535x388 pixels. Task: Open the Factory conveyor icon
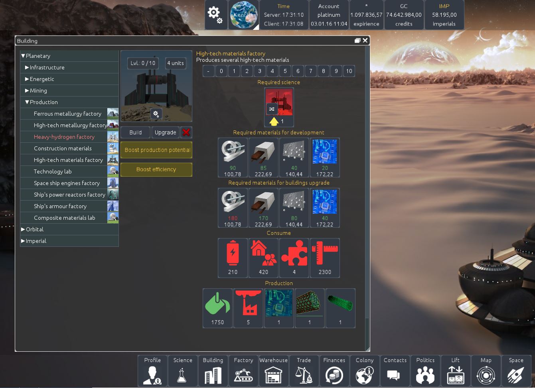pos(243,371)
